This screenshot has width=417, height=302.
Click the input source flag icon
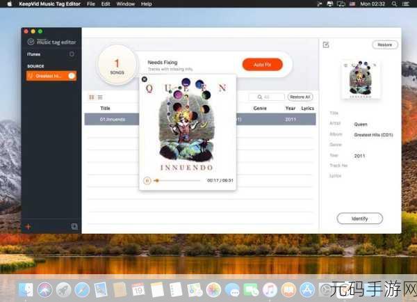pyautogui.click(x=352, y=3)
